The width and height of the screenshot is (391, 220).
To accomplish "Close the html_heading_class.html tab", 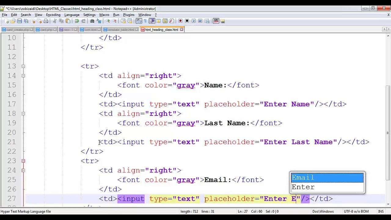I will 181,30.
